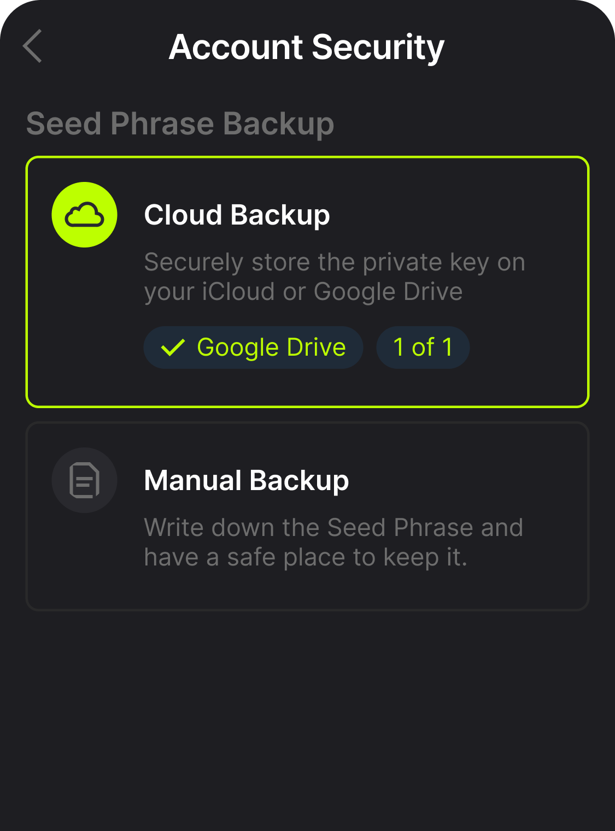Tap the "1 of 1" badge
Viewport: 615px width, 831px height.
tap(423, 347)
